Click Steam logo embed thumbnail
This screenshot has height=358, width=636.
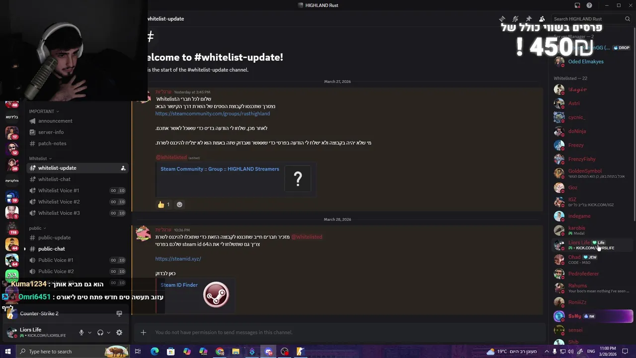[216, 294]
